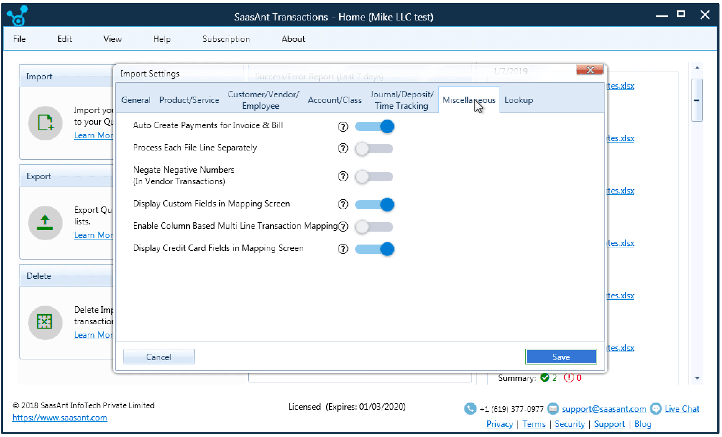The width and height of the screenshot is (722, 437).
Task: Open help for Negate Negative Numbers
Action: [343, 176]
